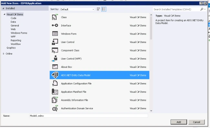Viewport: 210px width, 128px height.
Task: Click the 'Assembly Information File' name
Action: 74,100
